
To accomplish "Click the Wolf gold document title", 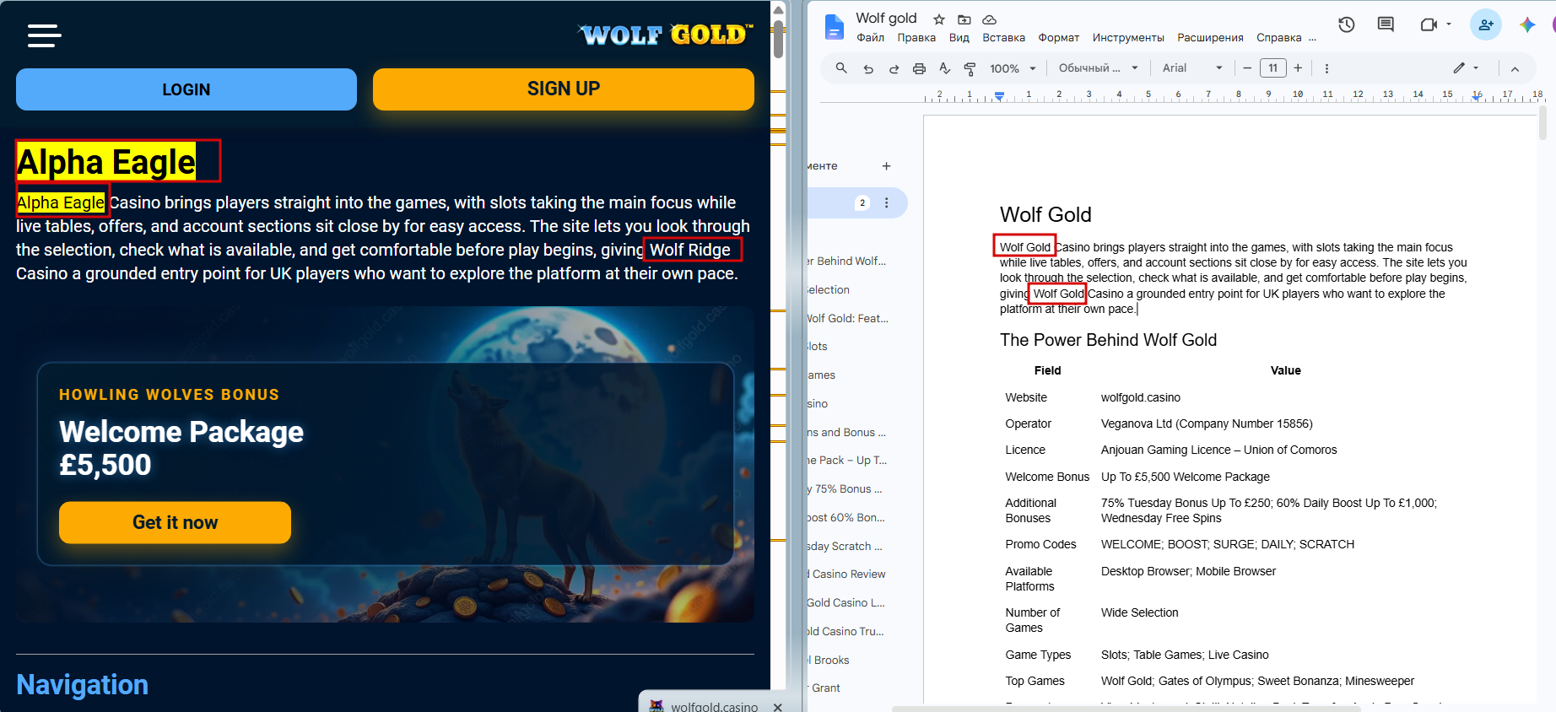I will coord(886,19).
